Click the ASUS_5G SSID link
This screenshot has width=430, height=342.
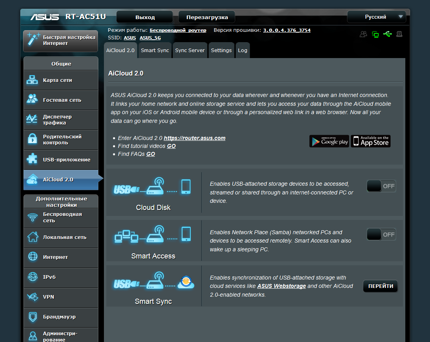pos(150,38)
